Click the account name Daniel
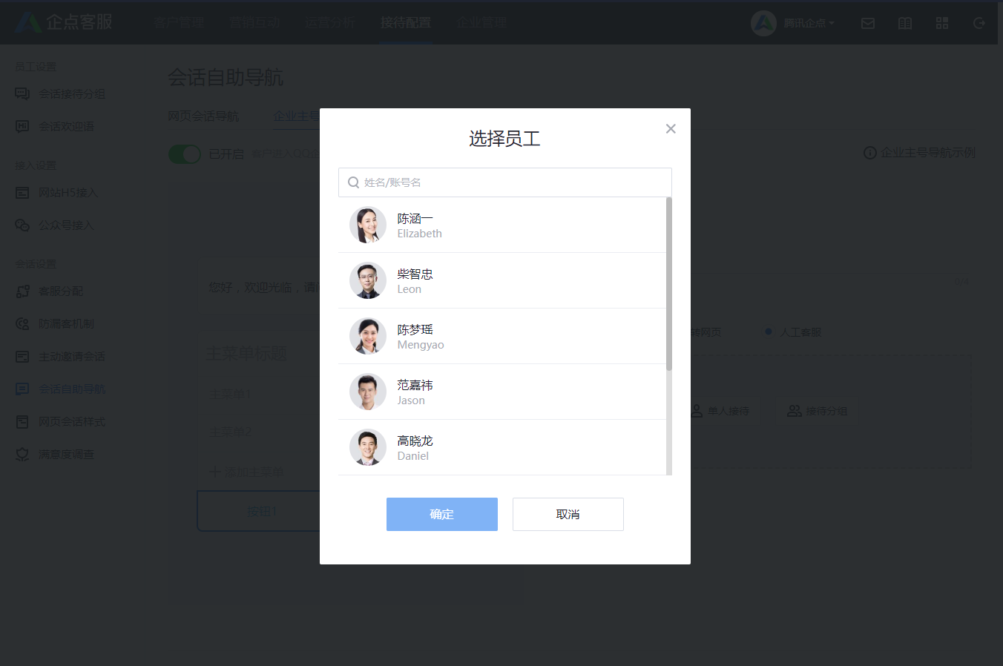The image size is (1003, 666). click(412, 456)
